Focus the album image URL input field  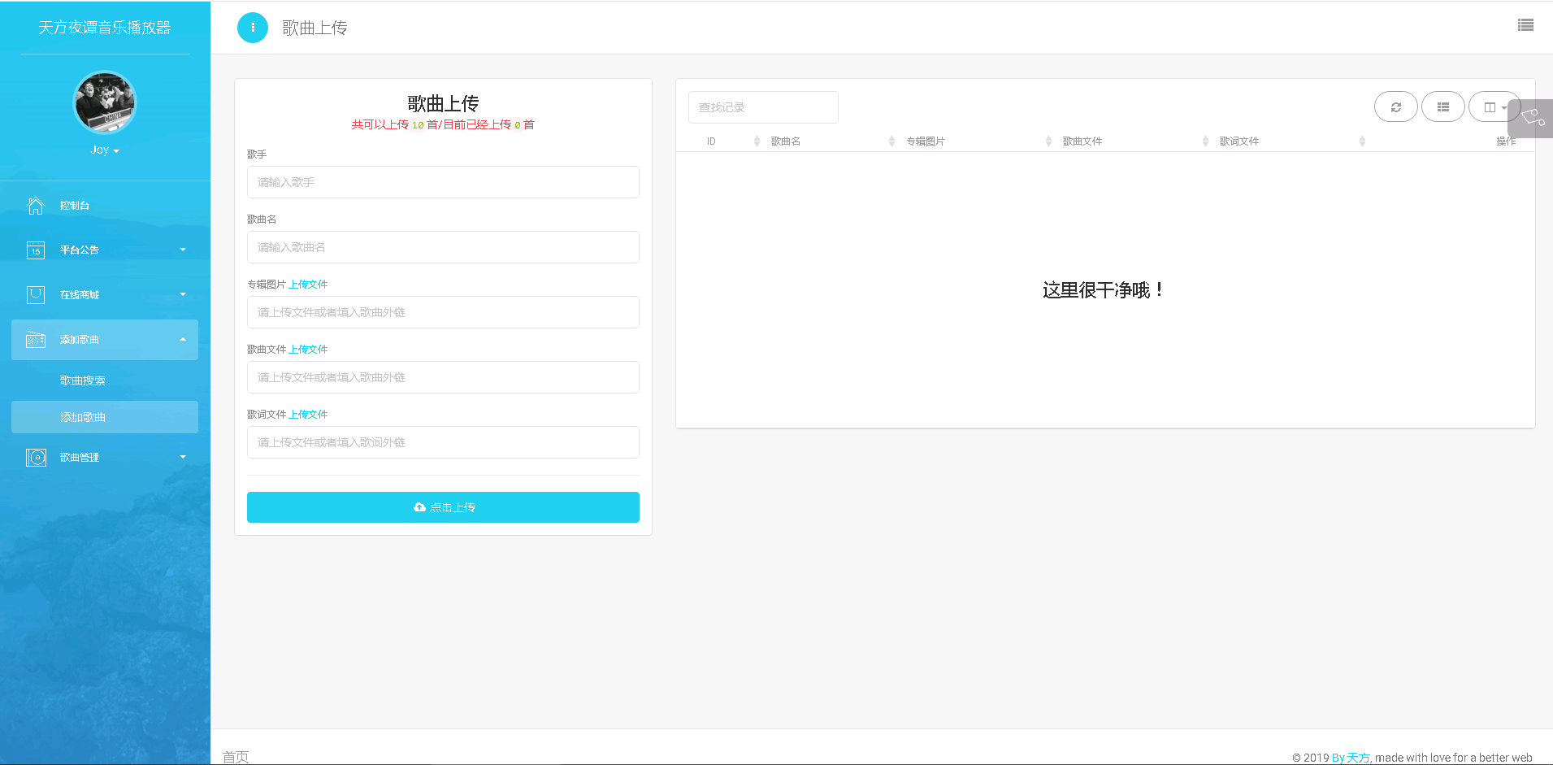pos(443,312)
